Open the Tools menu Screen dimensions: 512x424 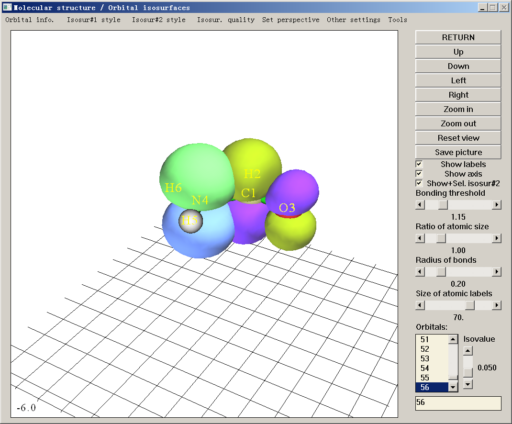click(397, 20)
